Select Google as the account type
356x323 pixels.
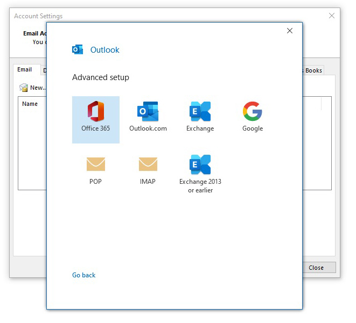[x=253, y=117]
